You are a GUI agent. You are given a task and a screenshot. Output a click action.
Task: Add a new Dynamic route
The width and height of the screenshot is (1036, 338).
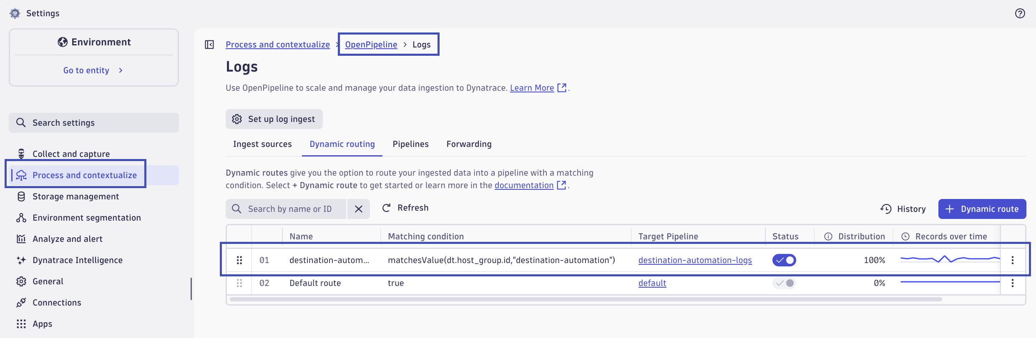pyautogui.click(x=982, y=209)
